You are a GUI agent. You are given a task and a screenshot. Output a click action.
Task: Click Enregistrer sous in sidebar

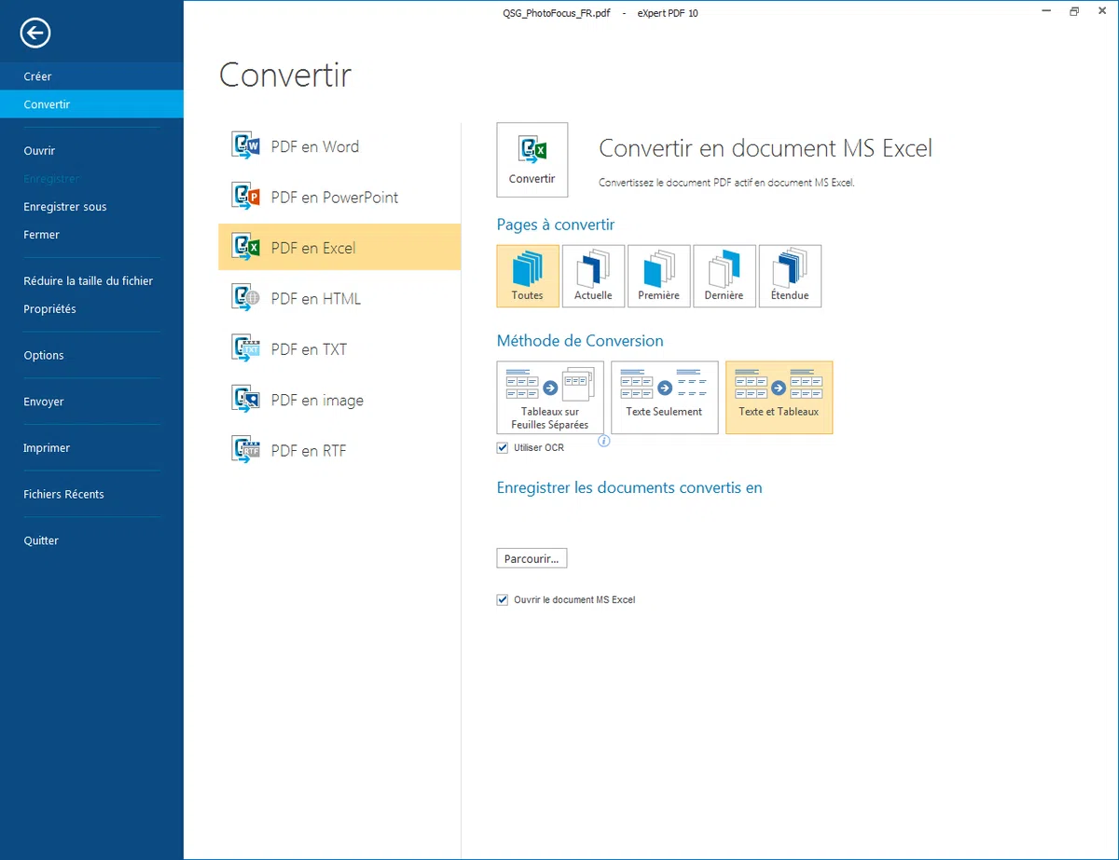coord(91,207)
